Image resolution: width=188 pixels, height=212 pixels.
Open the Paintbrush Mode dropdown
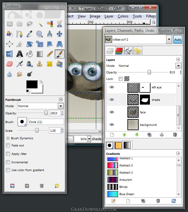40,106
